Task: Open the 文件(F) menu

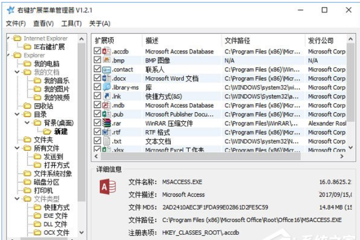Action: click(16, 24)
